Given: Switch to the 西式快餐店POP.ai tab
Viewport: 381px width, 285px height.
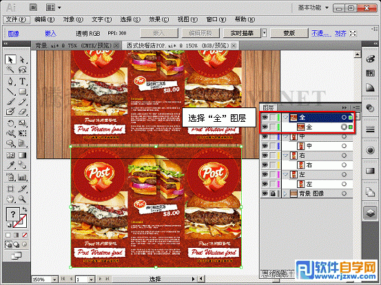Looking at the screenshot, I should click(x=177, y=45).
